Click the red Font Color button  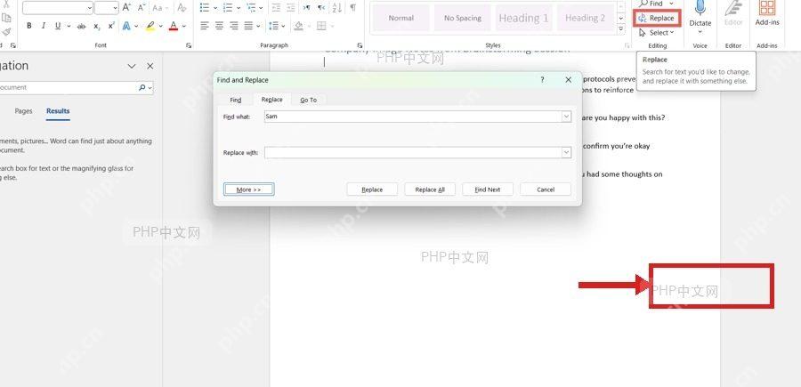click(x=174, y=26)
